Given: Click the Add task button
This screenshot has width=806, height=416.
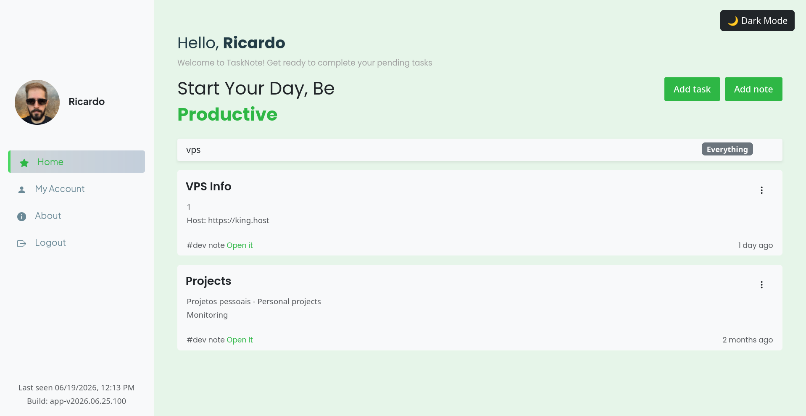Looking at the screenshot, I should (692, 89).
